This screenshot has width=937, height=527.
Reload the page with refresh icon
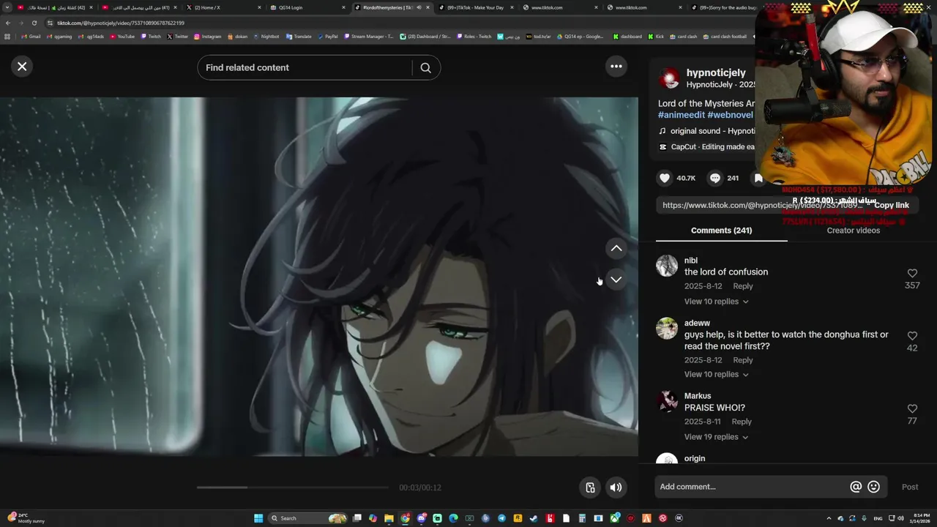34,23
